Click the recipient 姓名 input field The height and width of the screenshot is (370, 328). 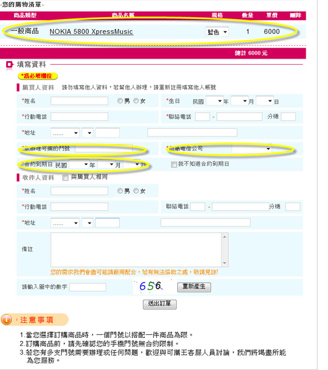click(80, 191)
